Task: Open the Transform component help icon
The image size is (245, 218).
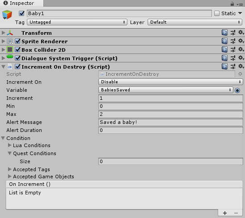Action: pos(224,33)
